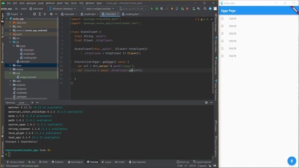
Task: Expand the web folder in tree
Action: pyautogui.click(x=10, y=81)
